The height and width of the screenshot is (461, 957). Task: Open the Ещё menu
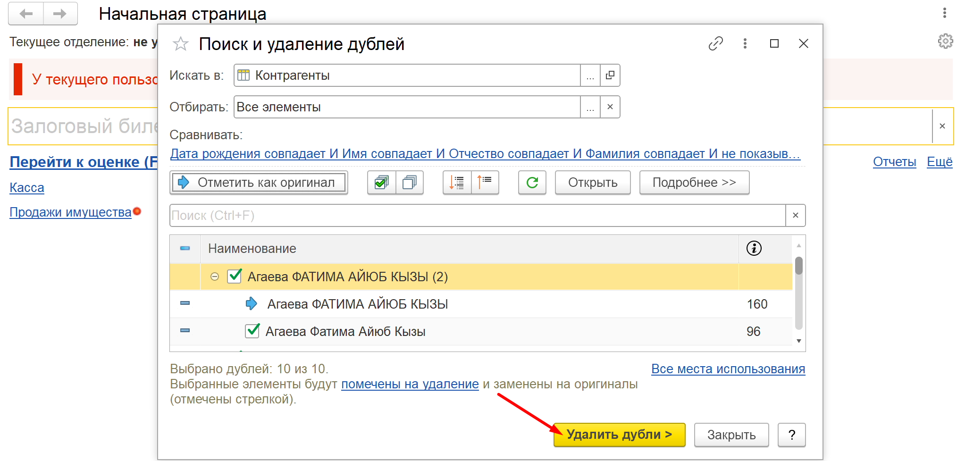click(939, 162)
